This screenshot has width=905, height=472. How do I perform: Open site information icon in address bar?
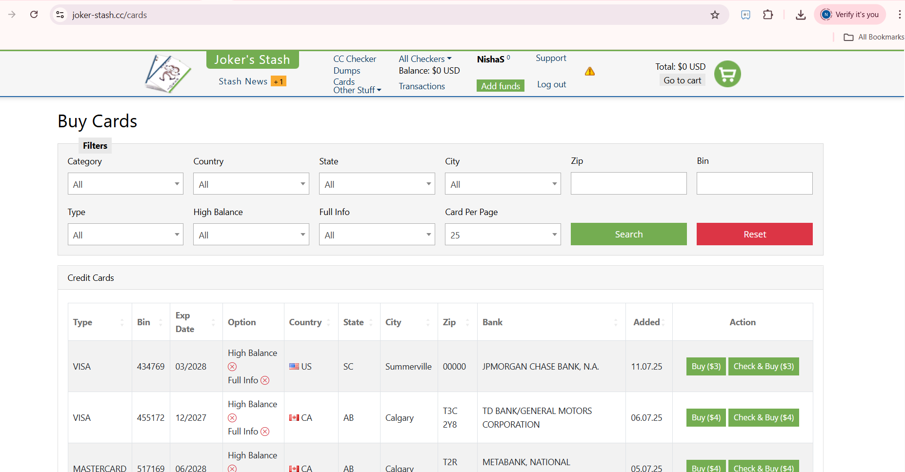click(x=60, y=15)
